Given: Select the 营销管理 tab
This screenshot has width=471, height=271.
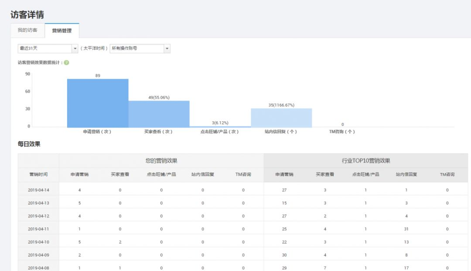Looking at the screenshot, I should point(61,31).
